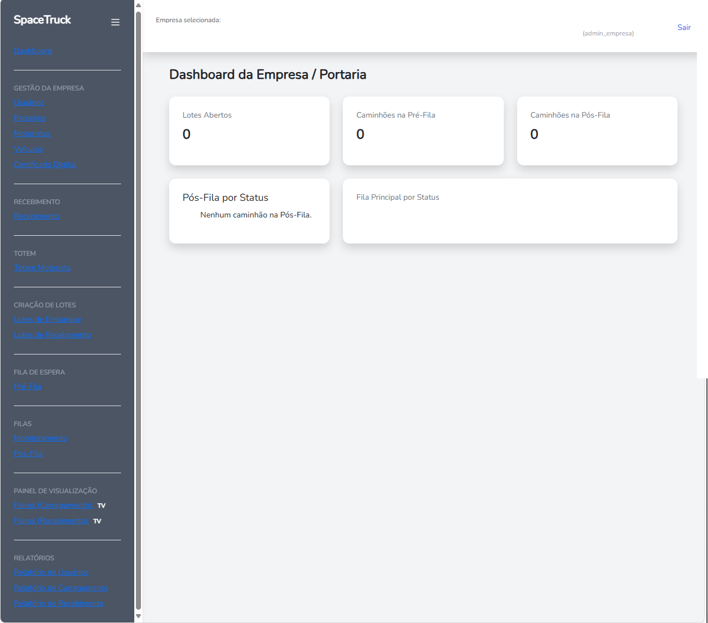Open the Certificado Digital section

click(x=45, y=164)
